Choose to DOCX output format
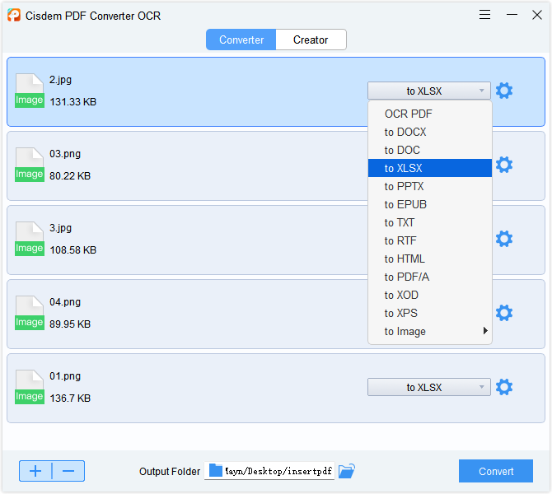Viewport: 552px width, 494px height. point(430,132)
